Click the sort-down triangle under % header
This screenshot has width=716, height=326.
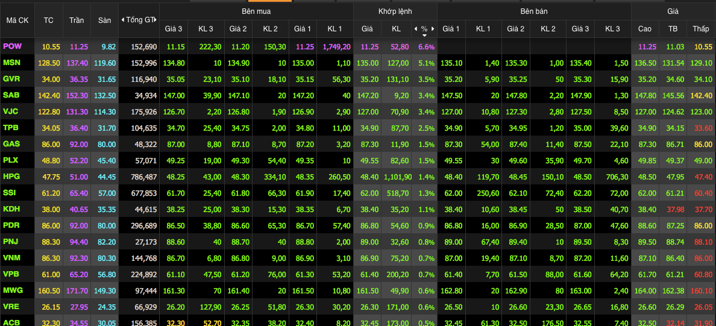pyautogui.click(x=424, y=35)
